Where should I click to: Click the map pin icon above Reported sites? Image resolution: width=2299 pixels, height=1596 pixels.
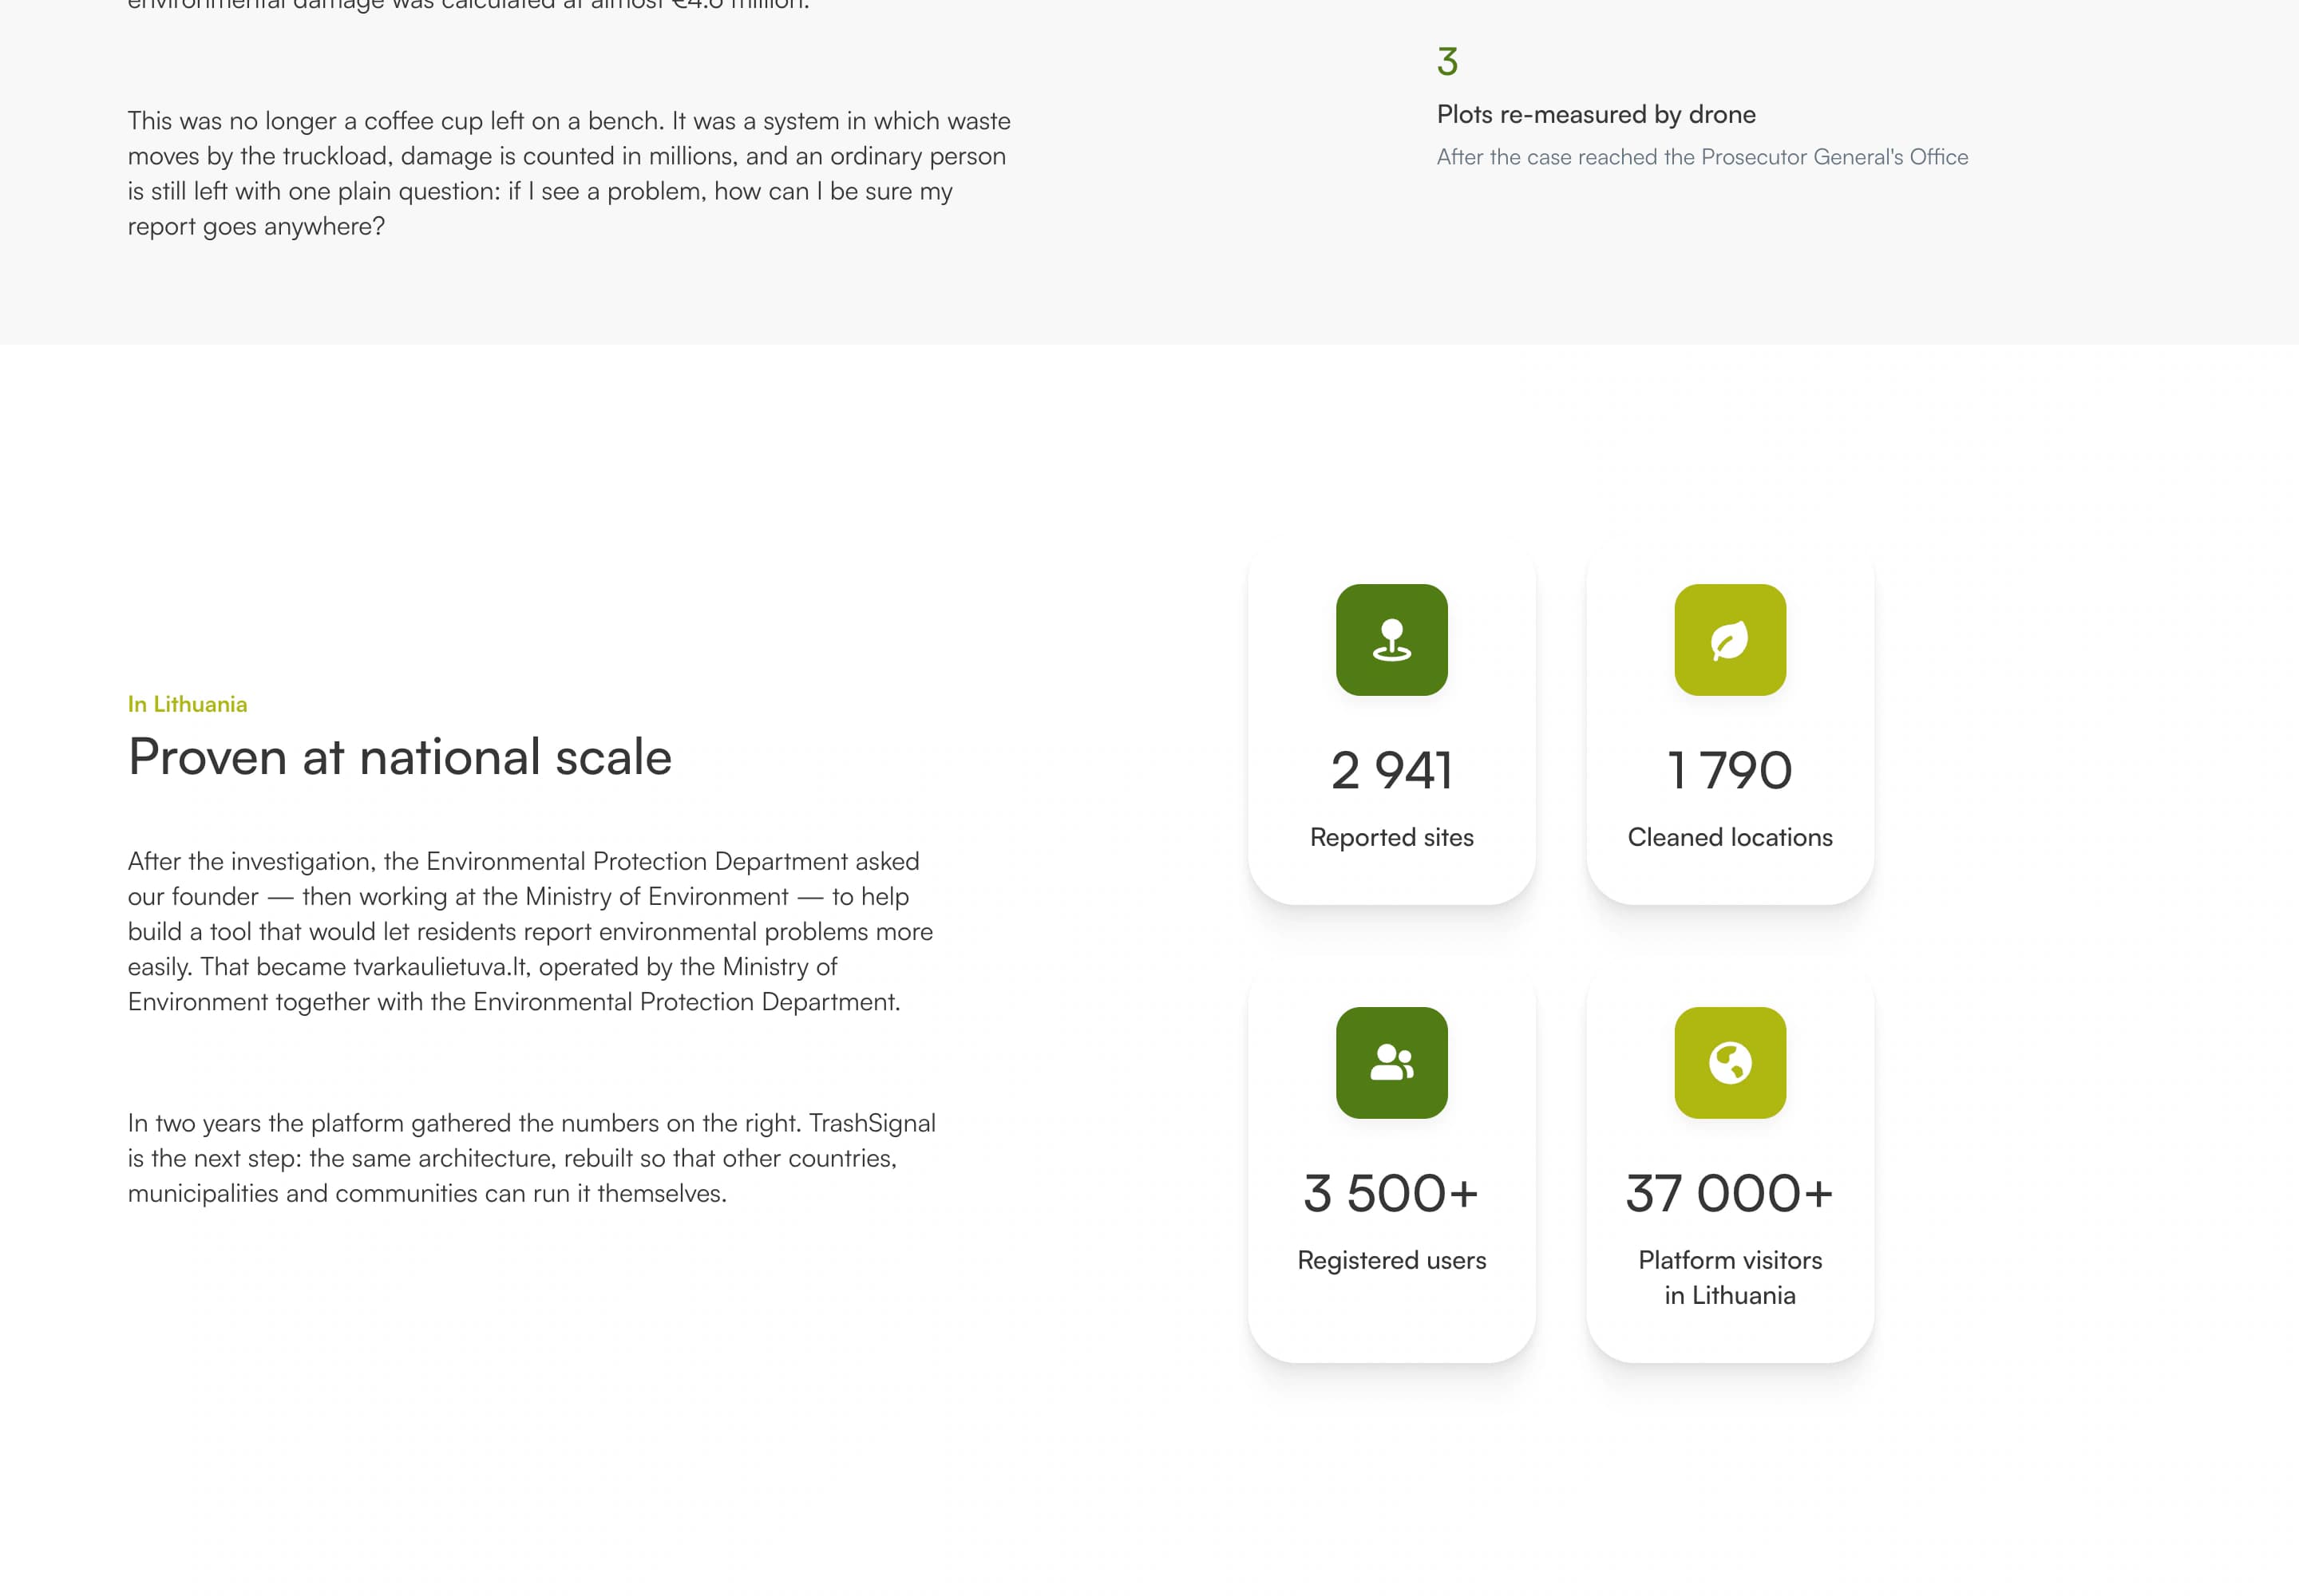click(1391, 640)
